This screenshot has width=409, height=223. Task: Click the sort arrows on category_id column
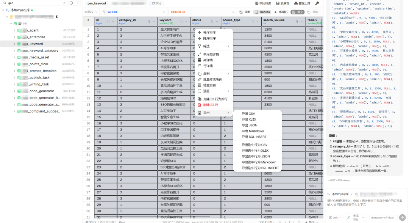pos(149,21)
